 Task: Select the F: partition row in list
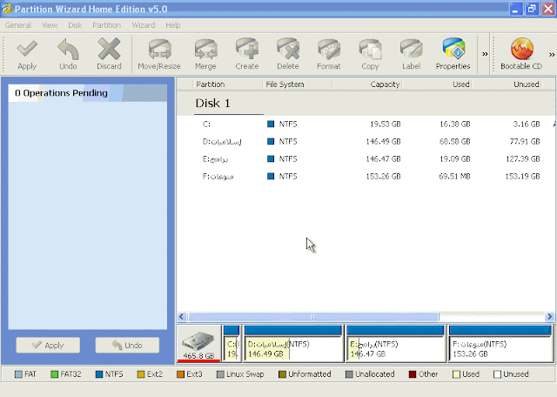point(366,176)
